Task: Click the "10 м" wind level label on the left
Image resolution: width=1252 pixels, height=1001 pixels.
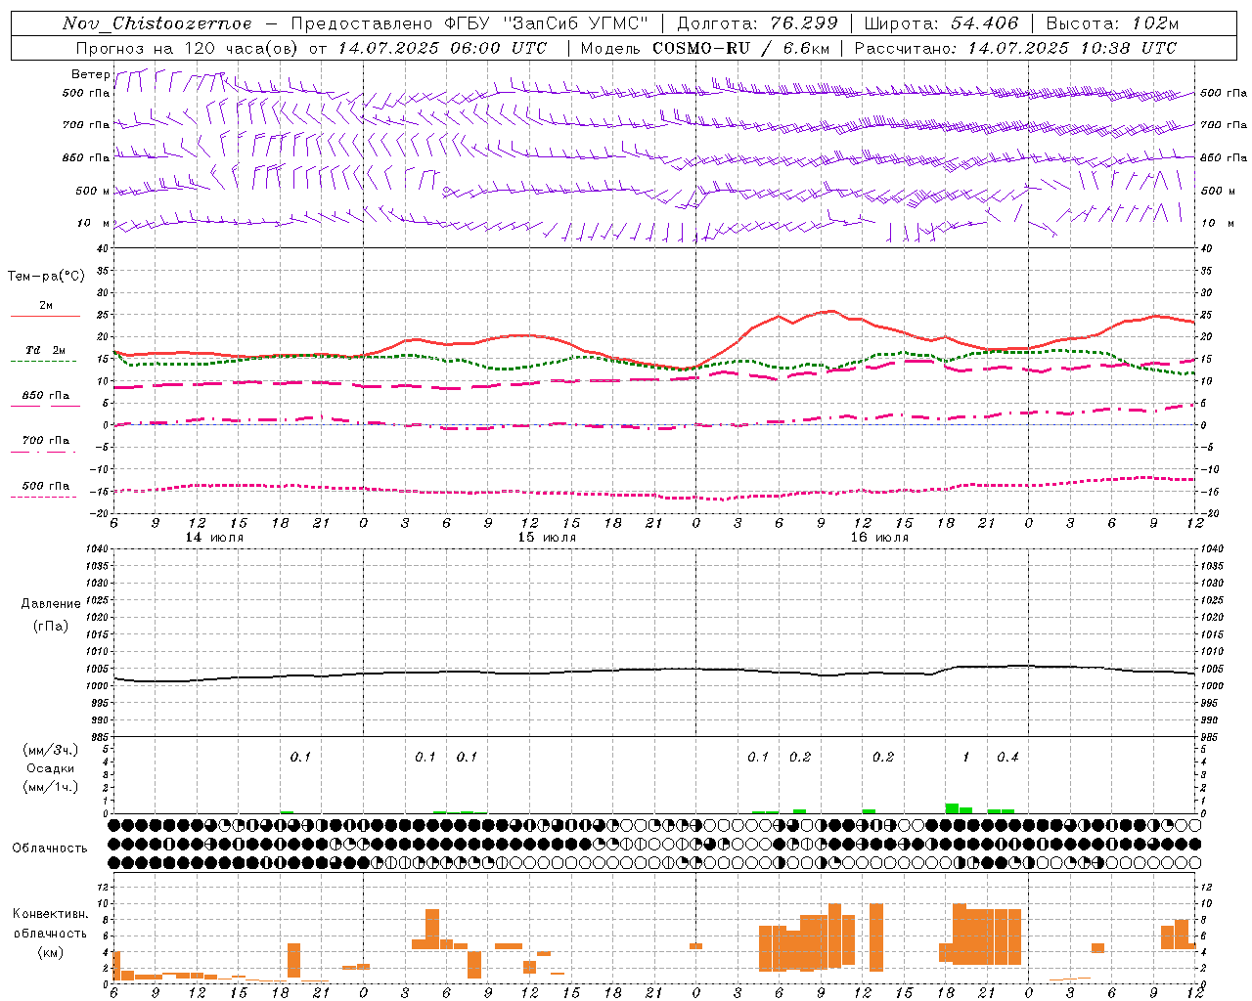Action: (x=95, y=224)
